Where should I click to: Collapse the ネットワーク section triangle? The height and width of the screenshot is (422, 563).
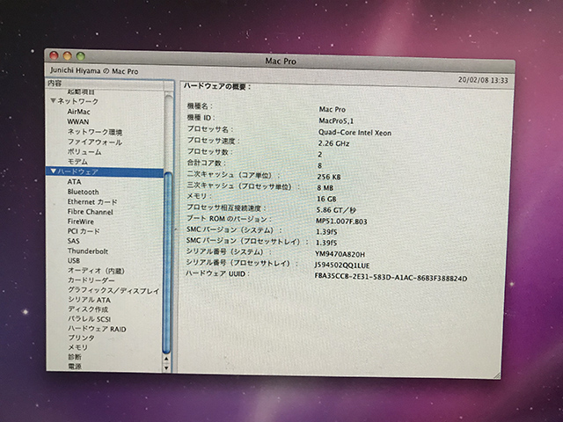click(x=54, y=101)
